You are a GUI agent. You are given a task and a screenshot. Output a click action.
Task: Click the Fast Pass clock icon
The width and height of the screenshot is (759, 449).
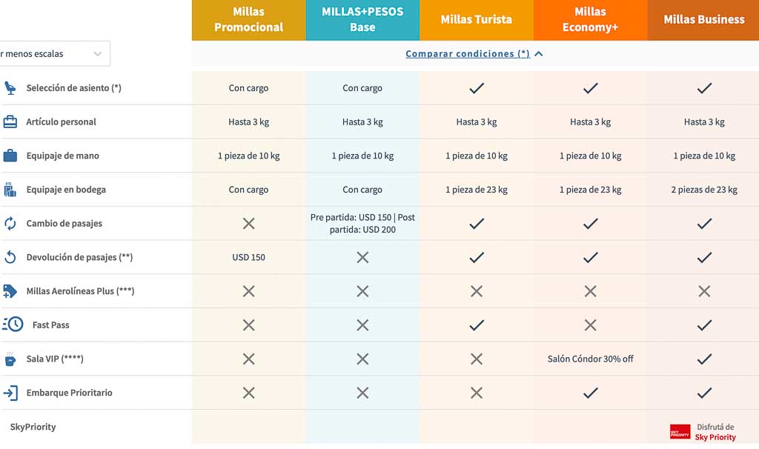[13, 325]
